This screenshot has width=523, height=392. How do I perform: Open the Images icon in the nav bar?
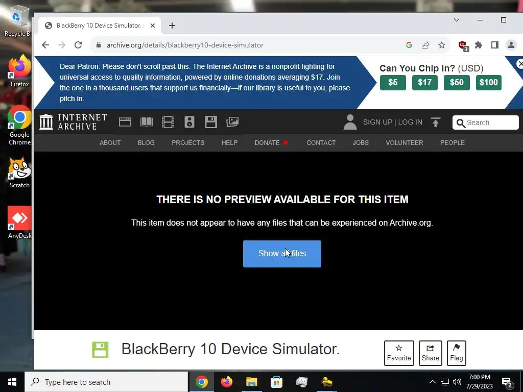pyautogui.click(x=232, y=122)
